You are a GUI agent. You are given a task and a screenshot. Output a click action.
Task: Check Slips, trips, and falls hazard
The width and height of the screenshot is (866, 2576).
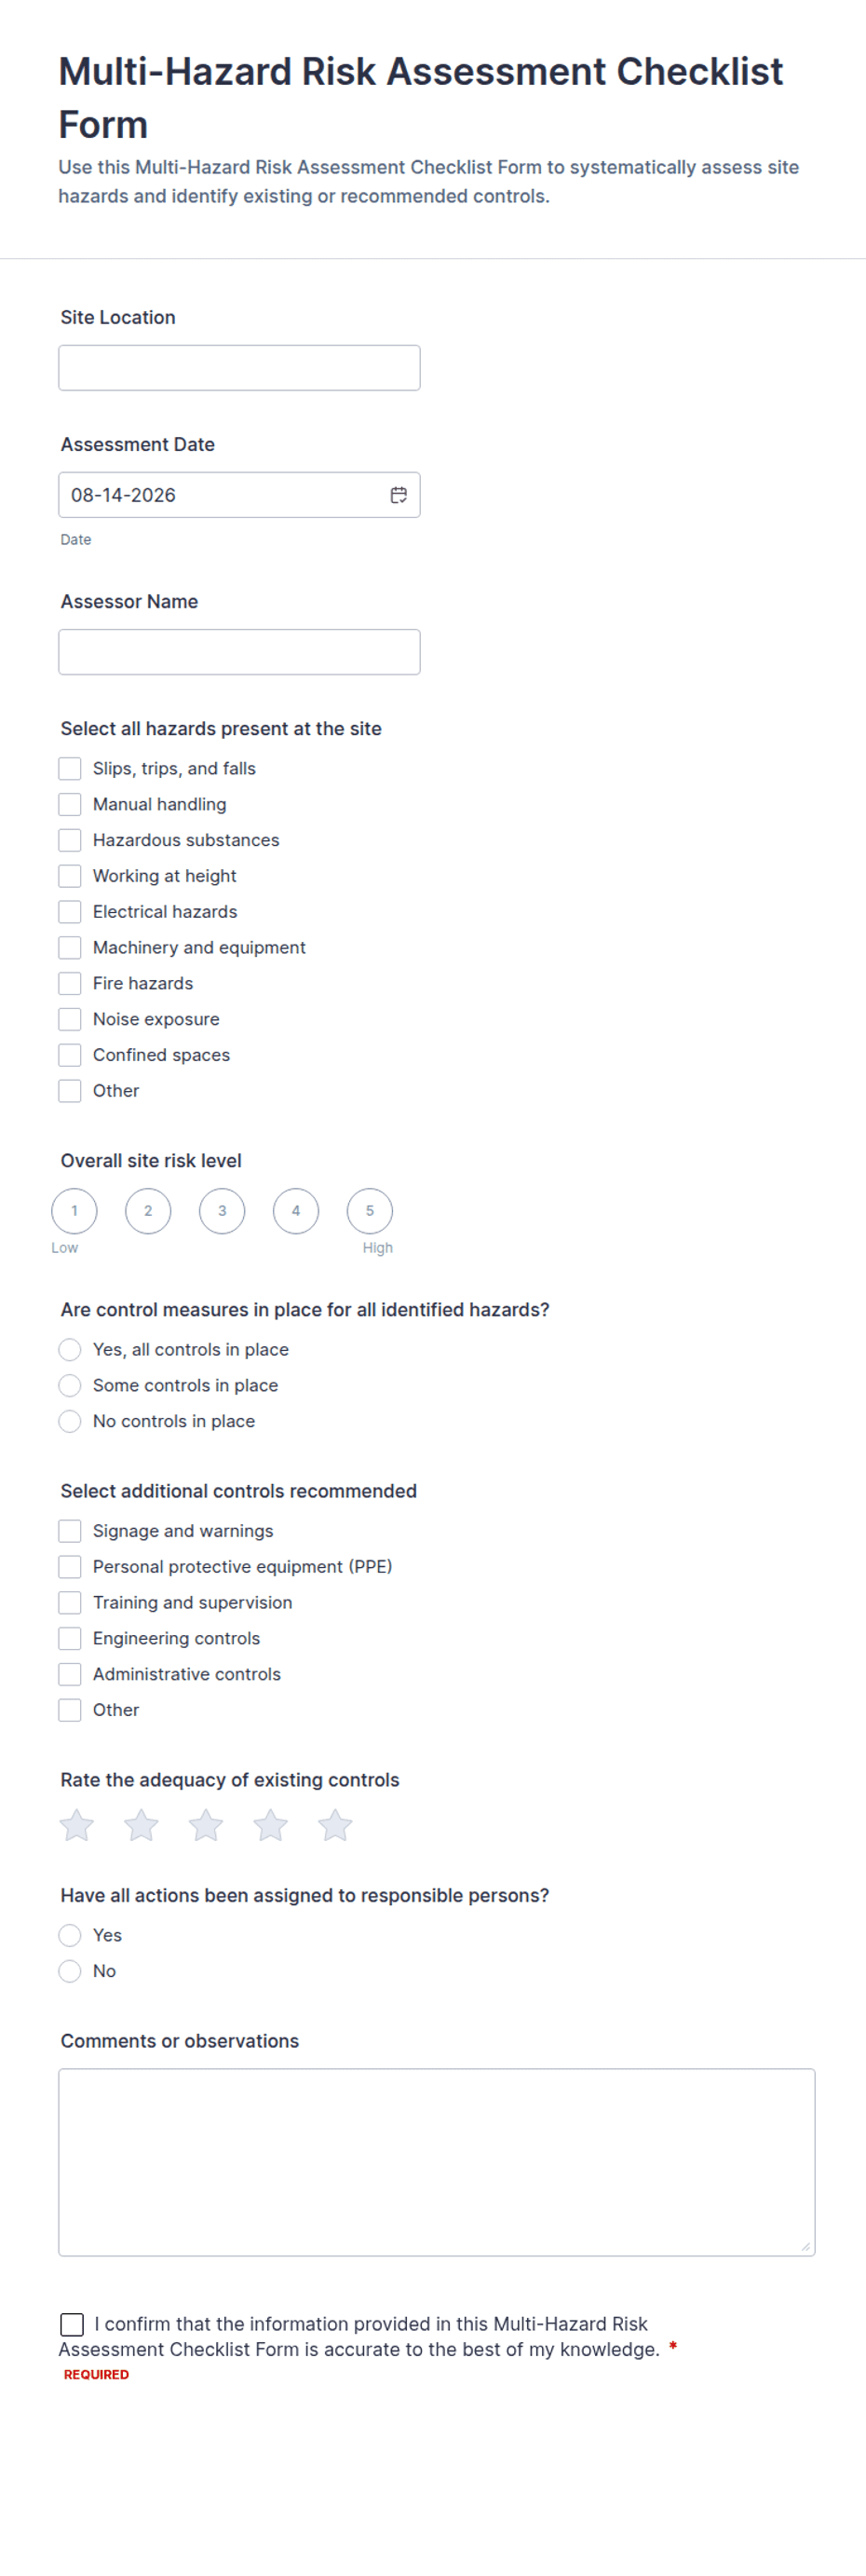70,768
